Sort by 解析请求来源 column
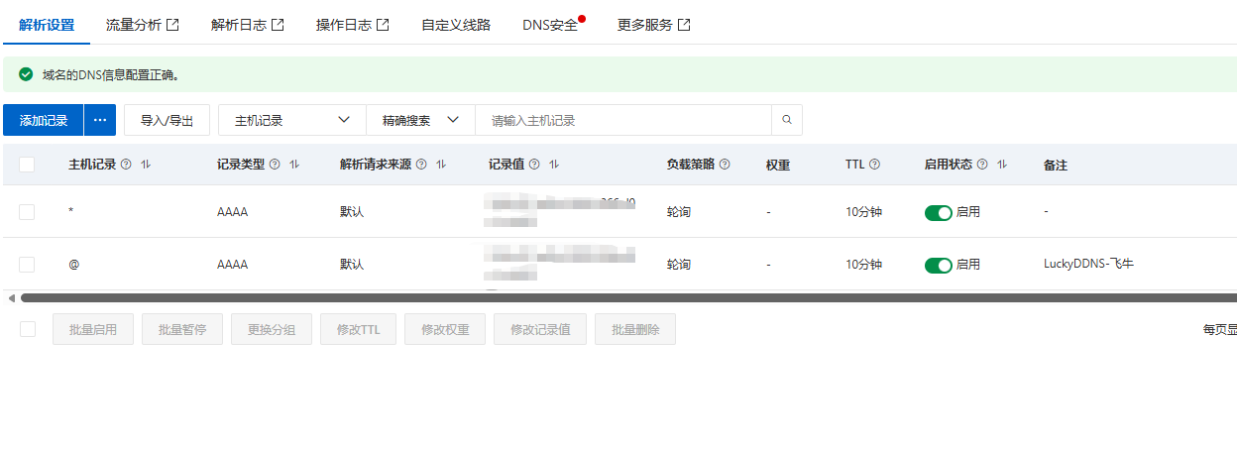The height and width of the screenshot is (451, 1237). pos(441,165)
